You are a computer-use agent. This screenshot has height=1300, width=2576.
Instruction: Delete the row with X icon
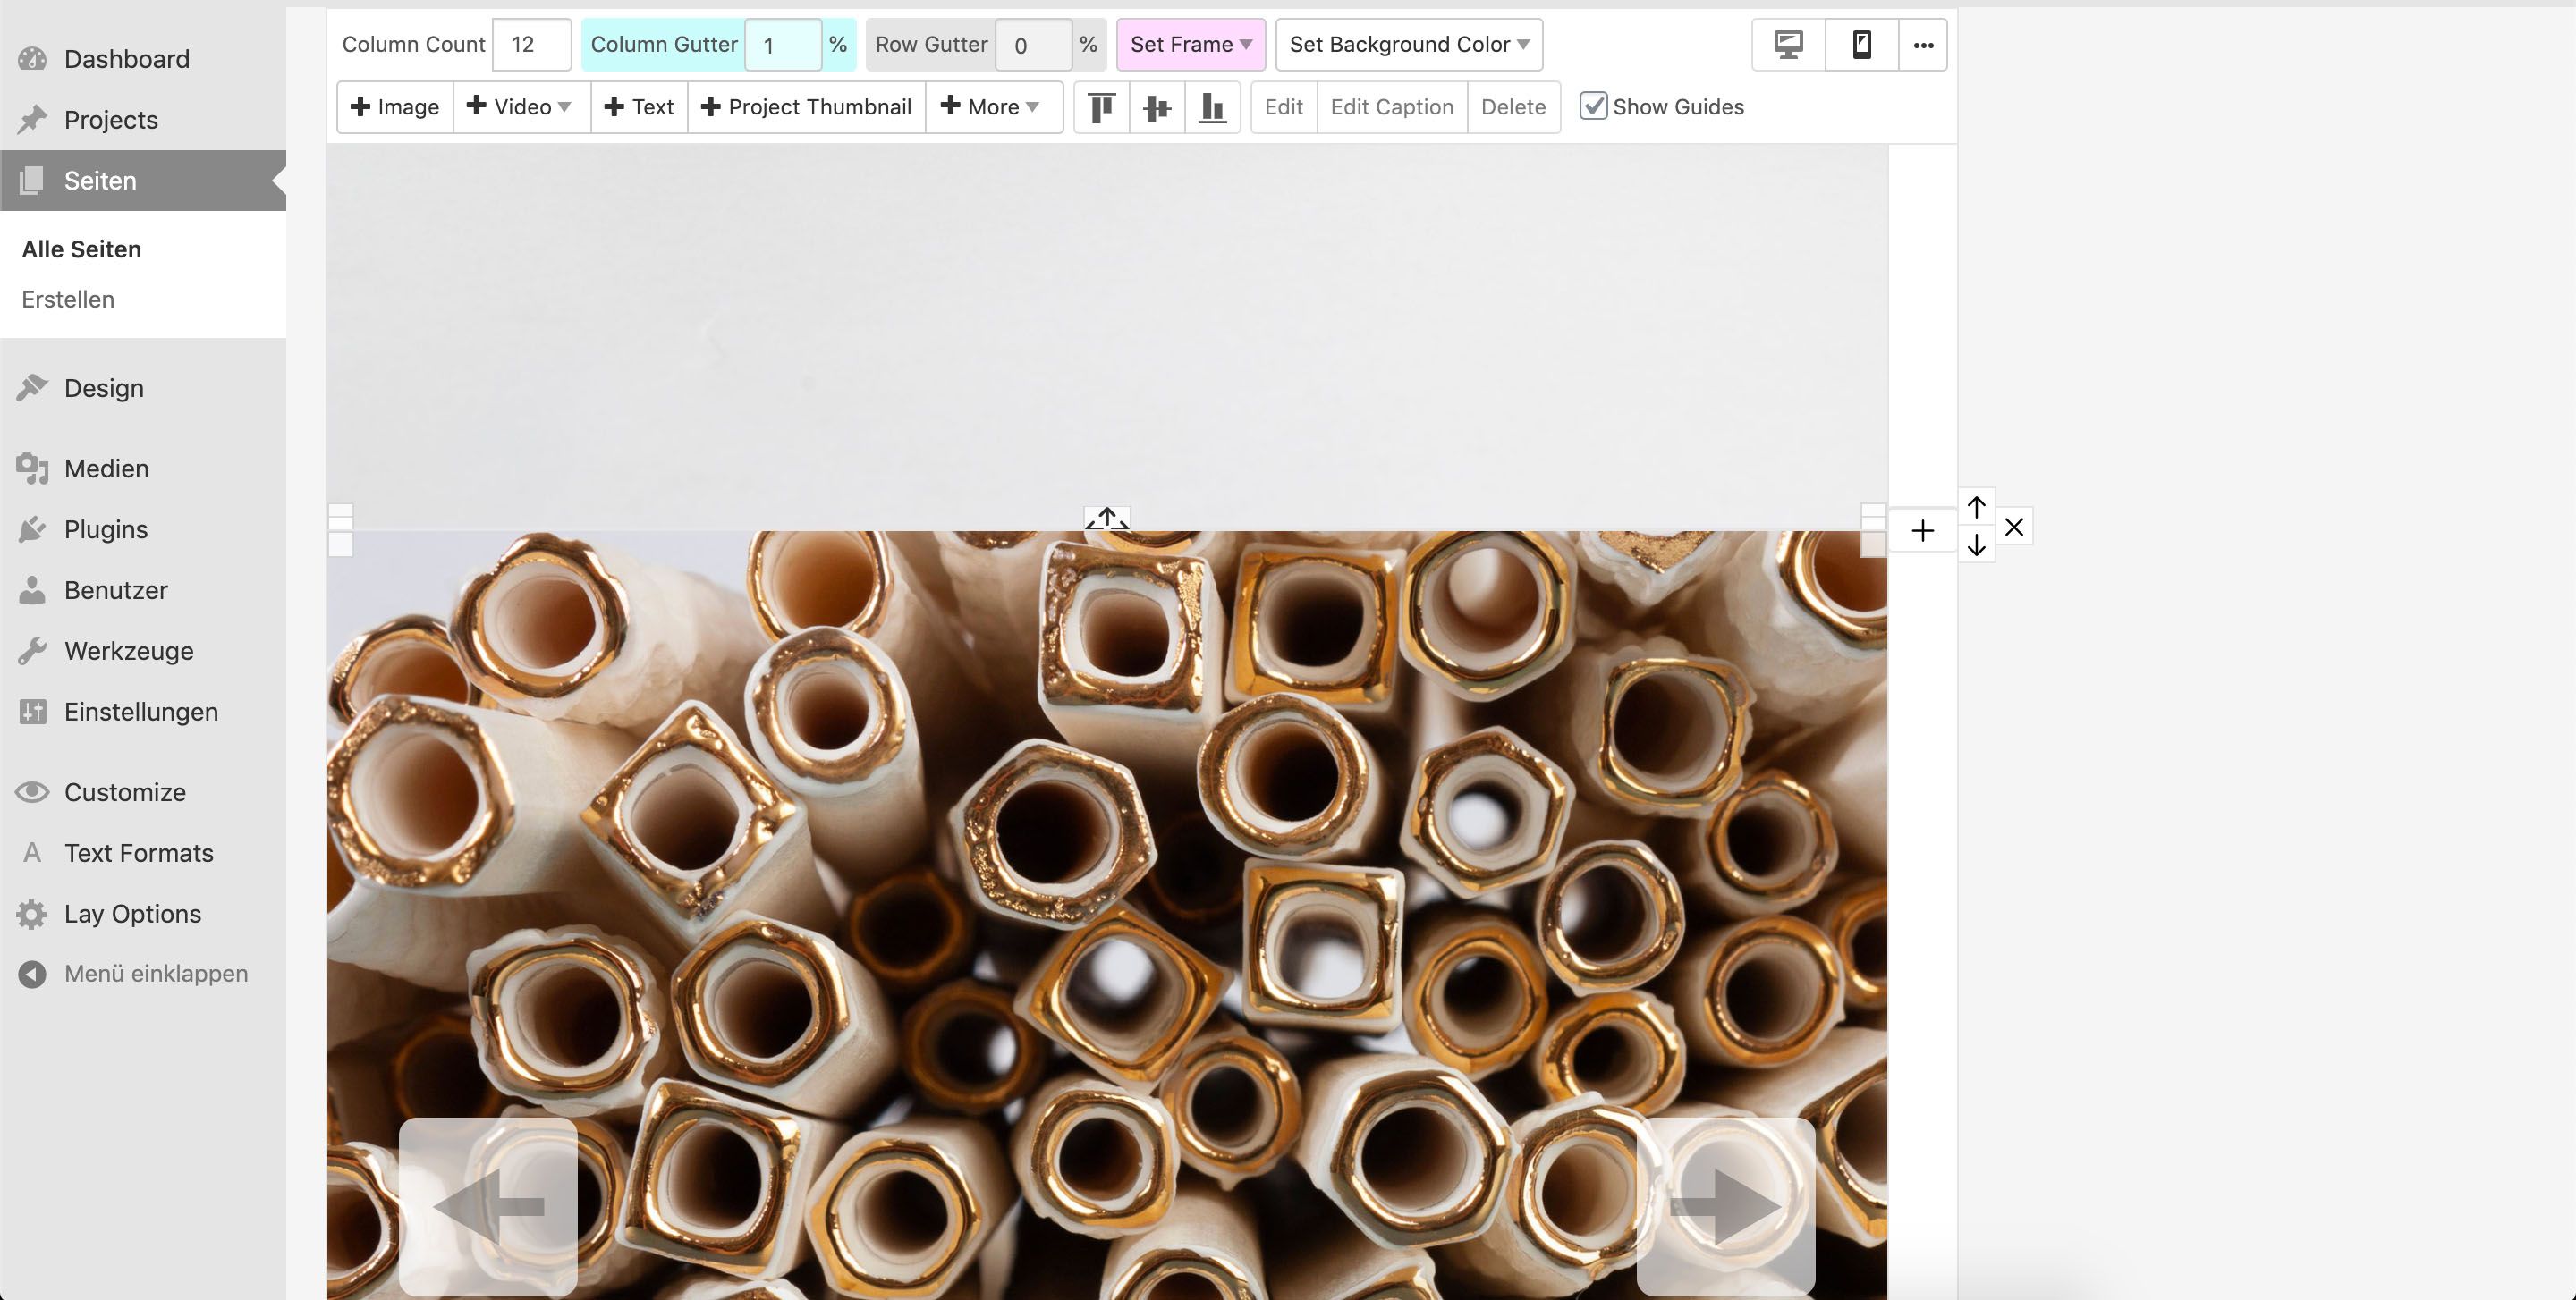tap(2014, 527)
